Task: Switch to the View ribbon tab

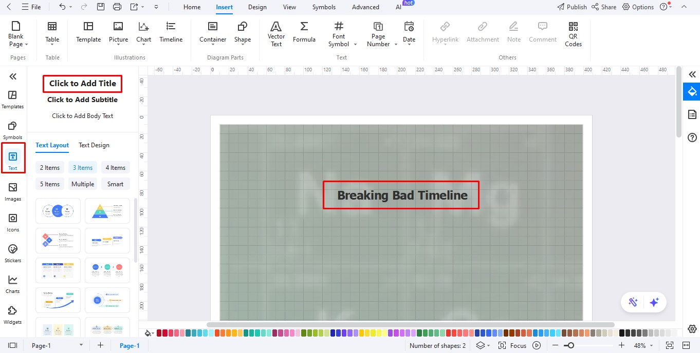Action: point(289,7)
